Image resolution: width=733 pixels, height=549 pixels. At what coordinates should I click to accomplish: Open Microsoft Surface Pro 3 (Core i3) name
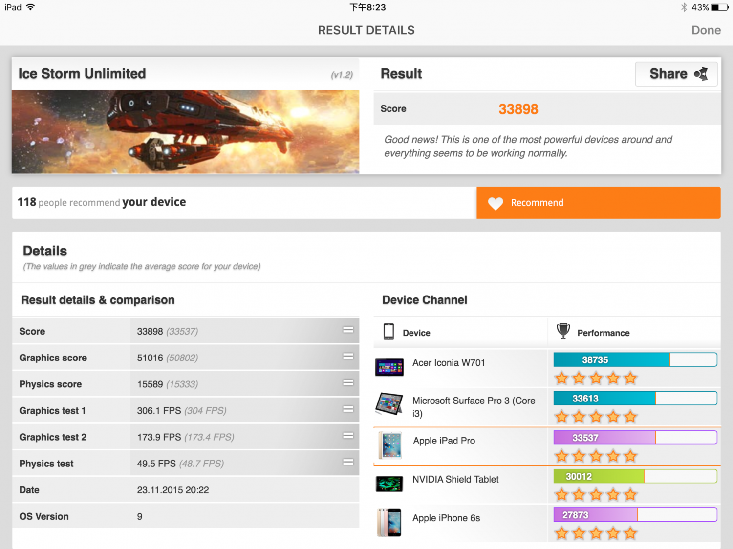474,407
